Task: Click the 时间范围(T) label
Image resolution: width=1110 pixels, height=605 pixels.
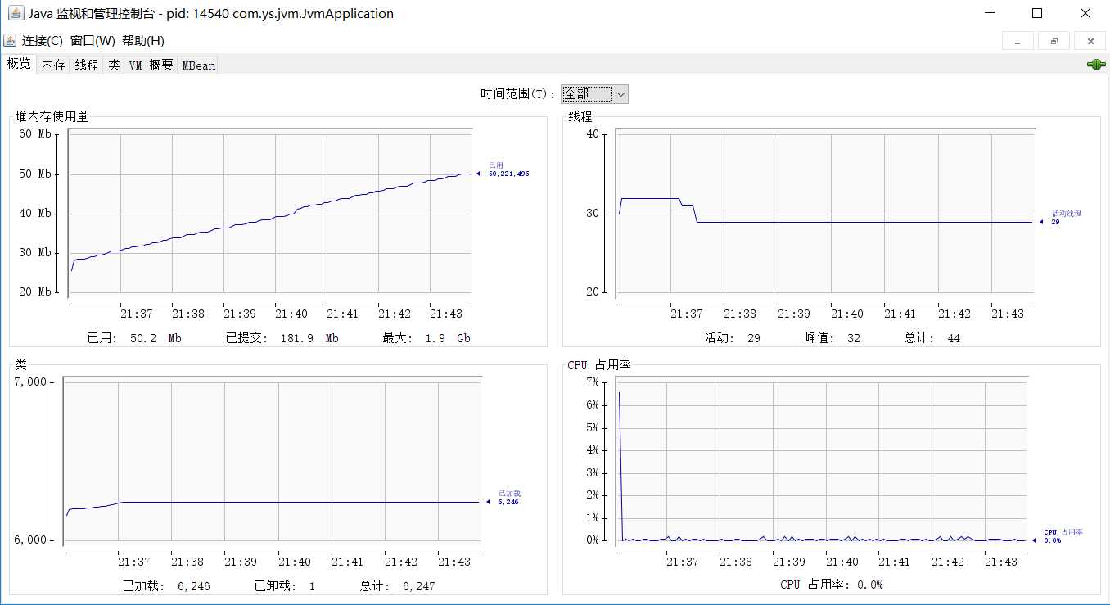Action: click(518, 94)
